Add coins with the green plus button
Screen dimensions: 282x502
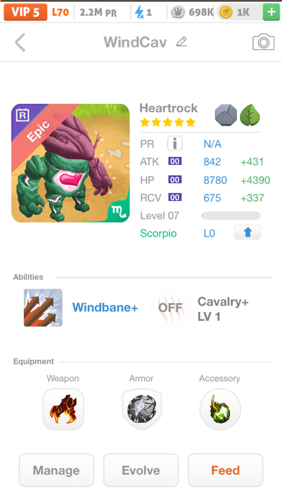271,12
